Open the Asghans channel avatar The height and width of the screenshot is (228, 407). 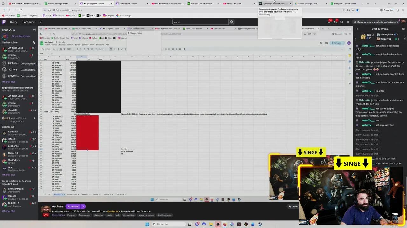pyautogui.click(x=45, y=210)
